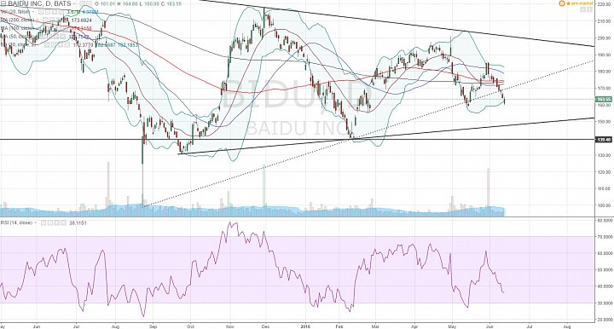The height and width of the screenshot is (329, 614).
Task: Hide the Vol (20, false) indicator
Action: pos(41,12)
